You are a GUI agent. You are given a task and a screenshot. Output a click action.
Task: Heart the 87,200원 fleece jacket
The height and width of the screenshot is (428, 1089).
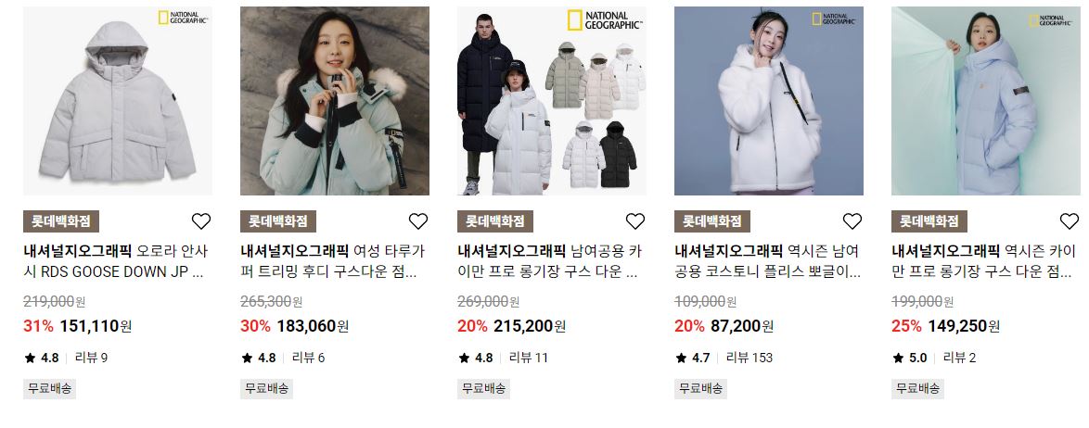852,221
